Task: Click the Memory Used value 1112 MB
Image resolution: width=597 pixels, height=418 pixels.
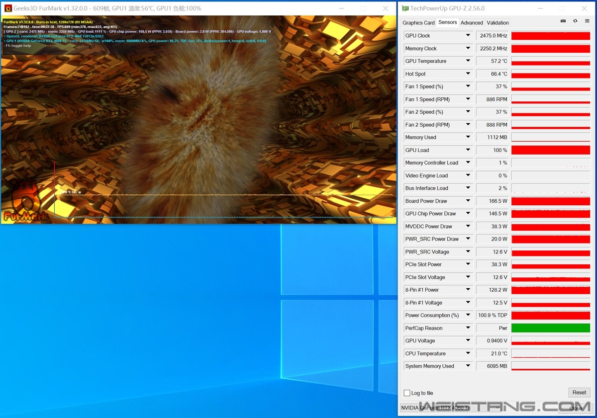Action: [493, 137]
